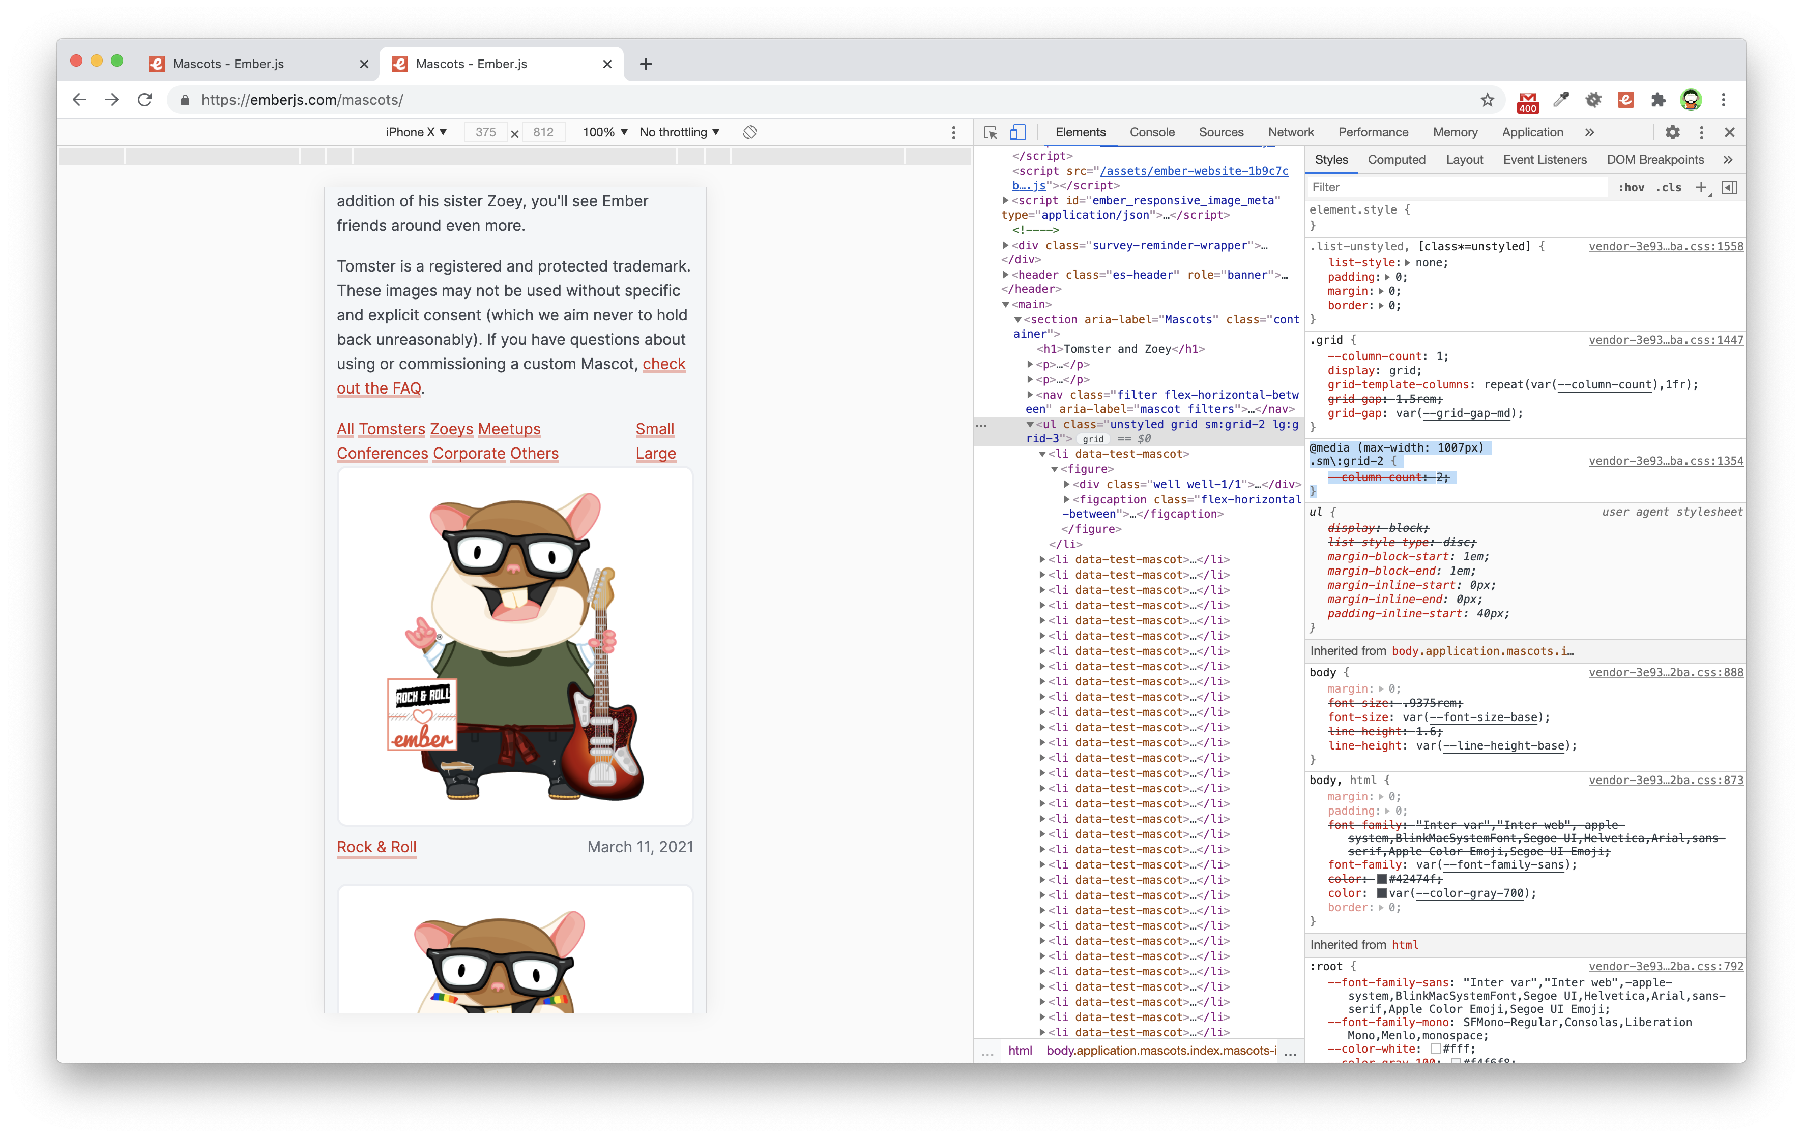The image size is (1803, 1138).
Task: Click the eyedropper extension icon in toolbar
Action: click(x=1560, y=100)
